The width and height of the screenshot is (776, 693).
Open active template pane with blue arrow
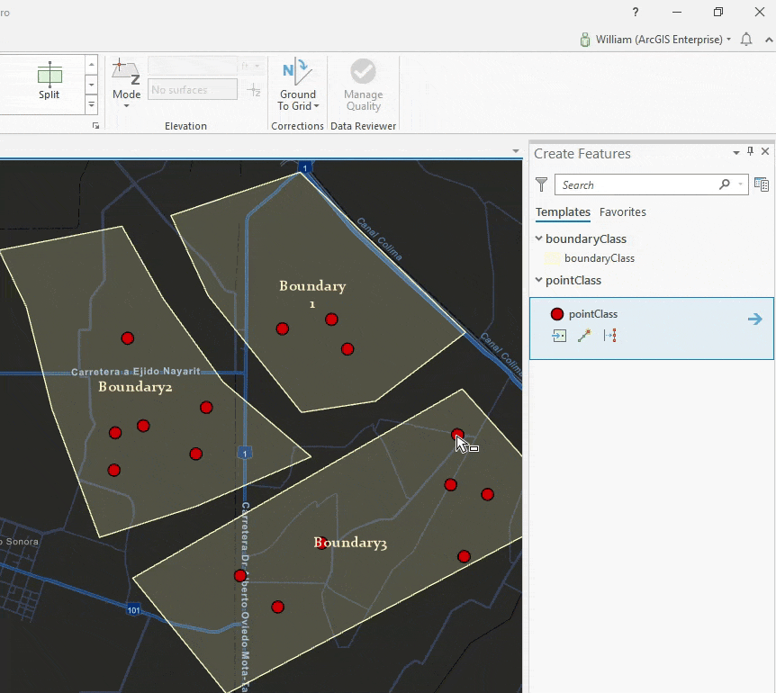754,319
